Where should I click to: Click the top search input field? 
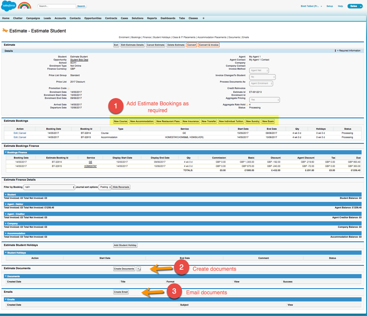(x=56, y=6)
